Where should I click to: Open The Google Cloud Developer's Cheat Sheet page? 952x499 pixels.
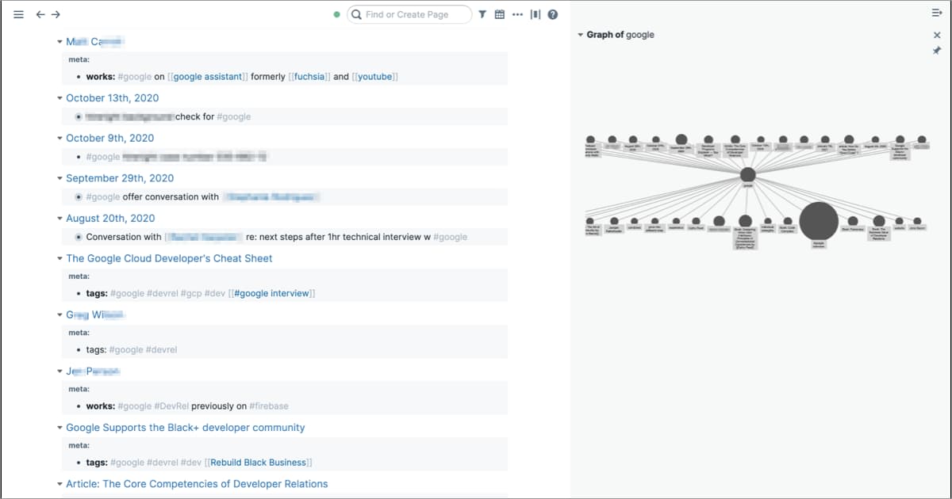(x=169, y=258)
